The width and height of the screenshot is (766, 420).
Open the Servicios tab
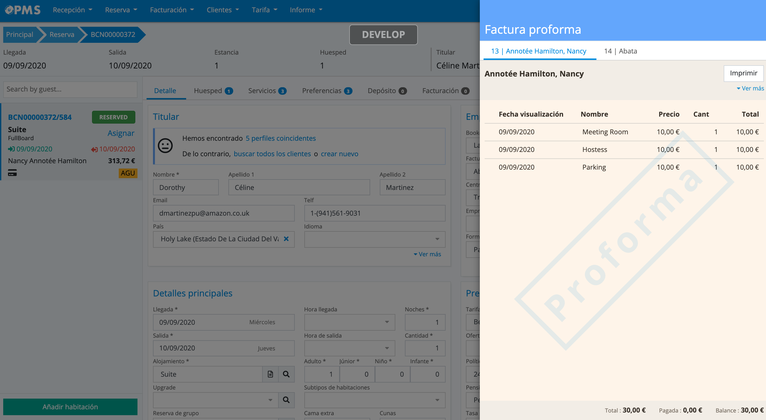[267, 91]
